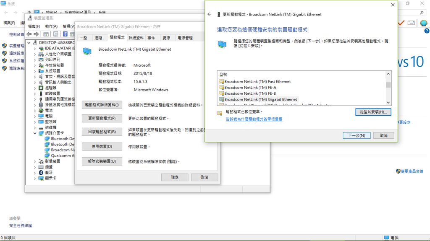Select 鍵盤 keyboard icon in tree

pos(41,167)
